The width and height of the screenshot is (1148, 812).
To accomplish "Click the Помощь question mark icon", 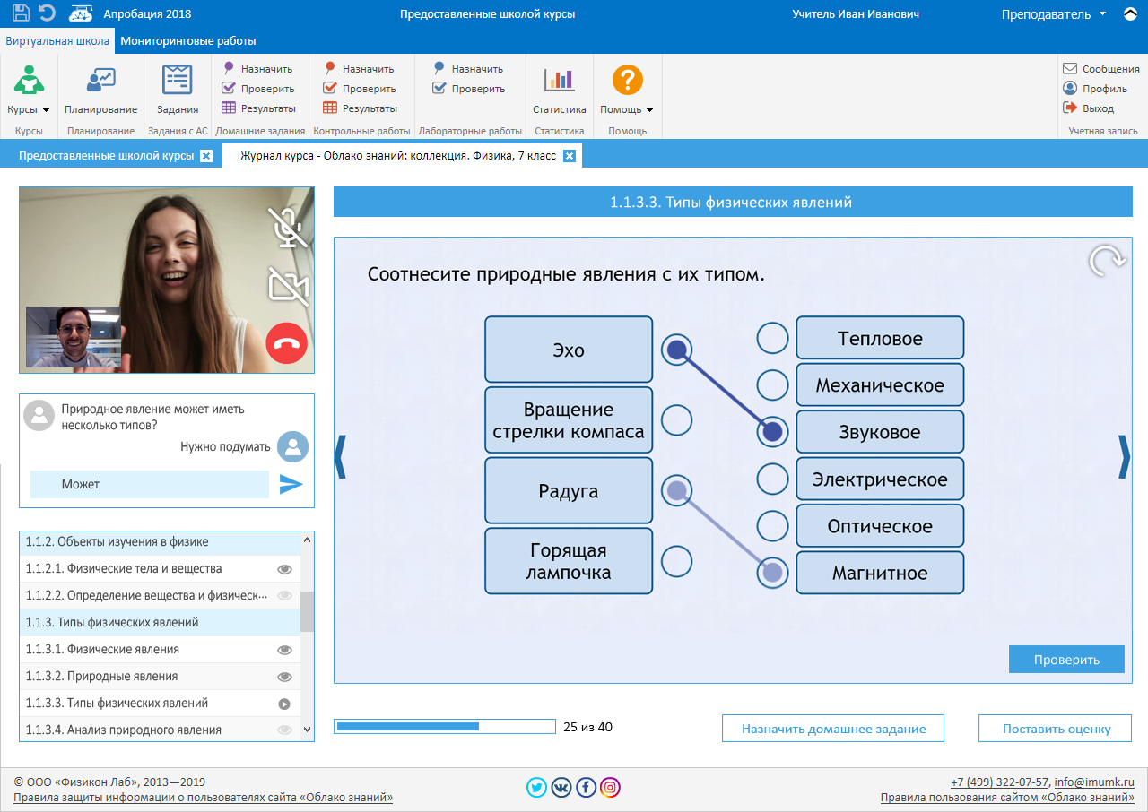I will pyautogui.click(x=628, y=80).
